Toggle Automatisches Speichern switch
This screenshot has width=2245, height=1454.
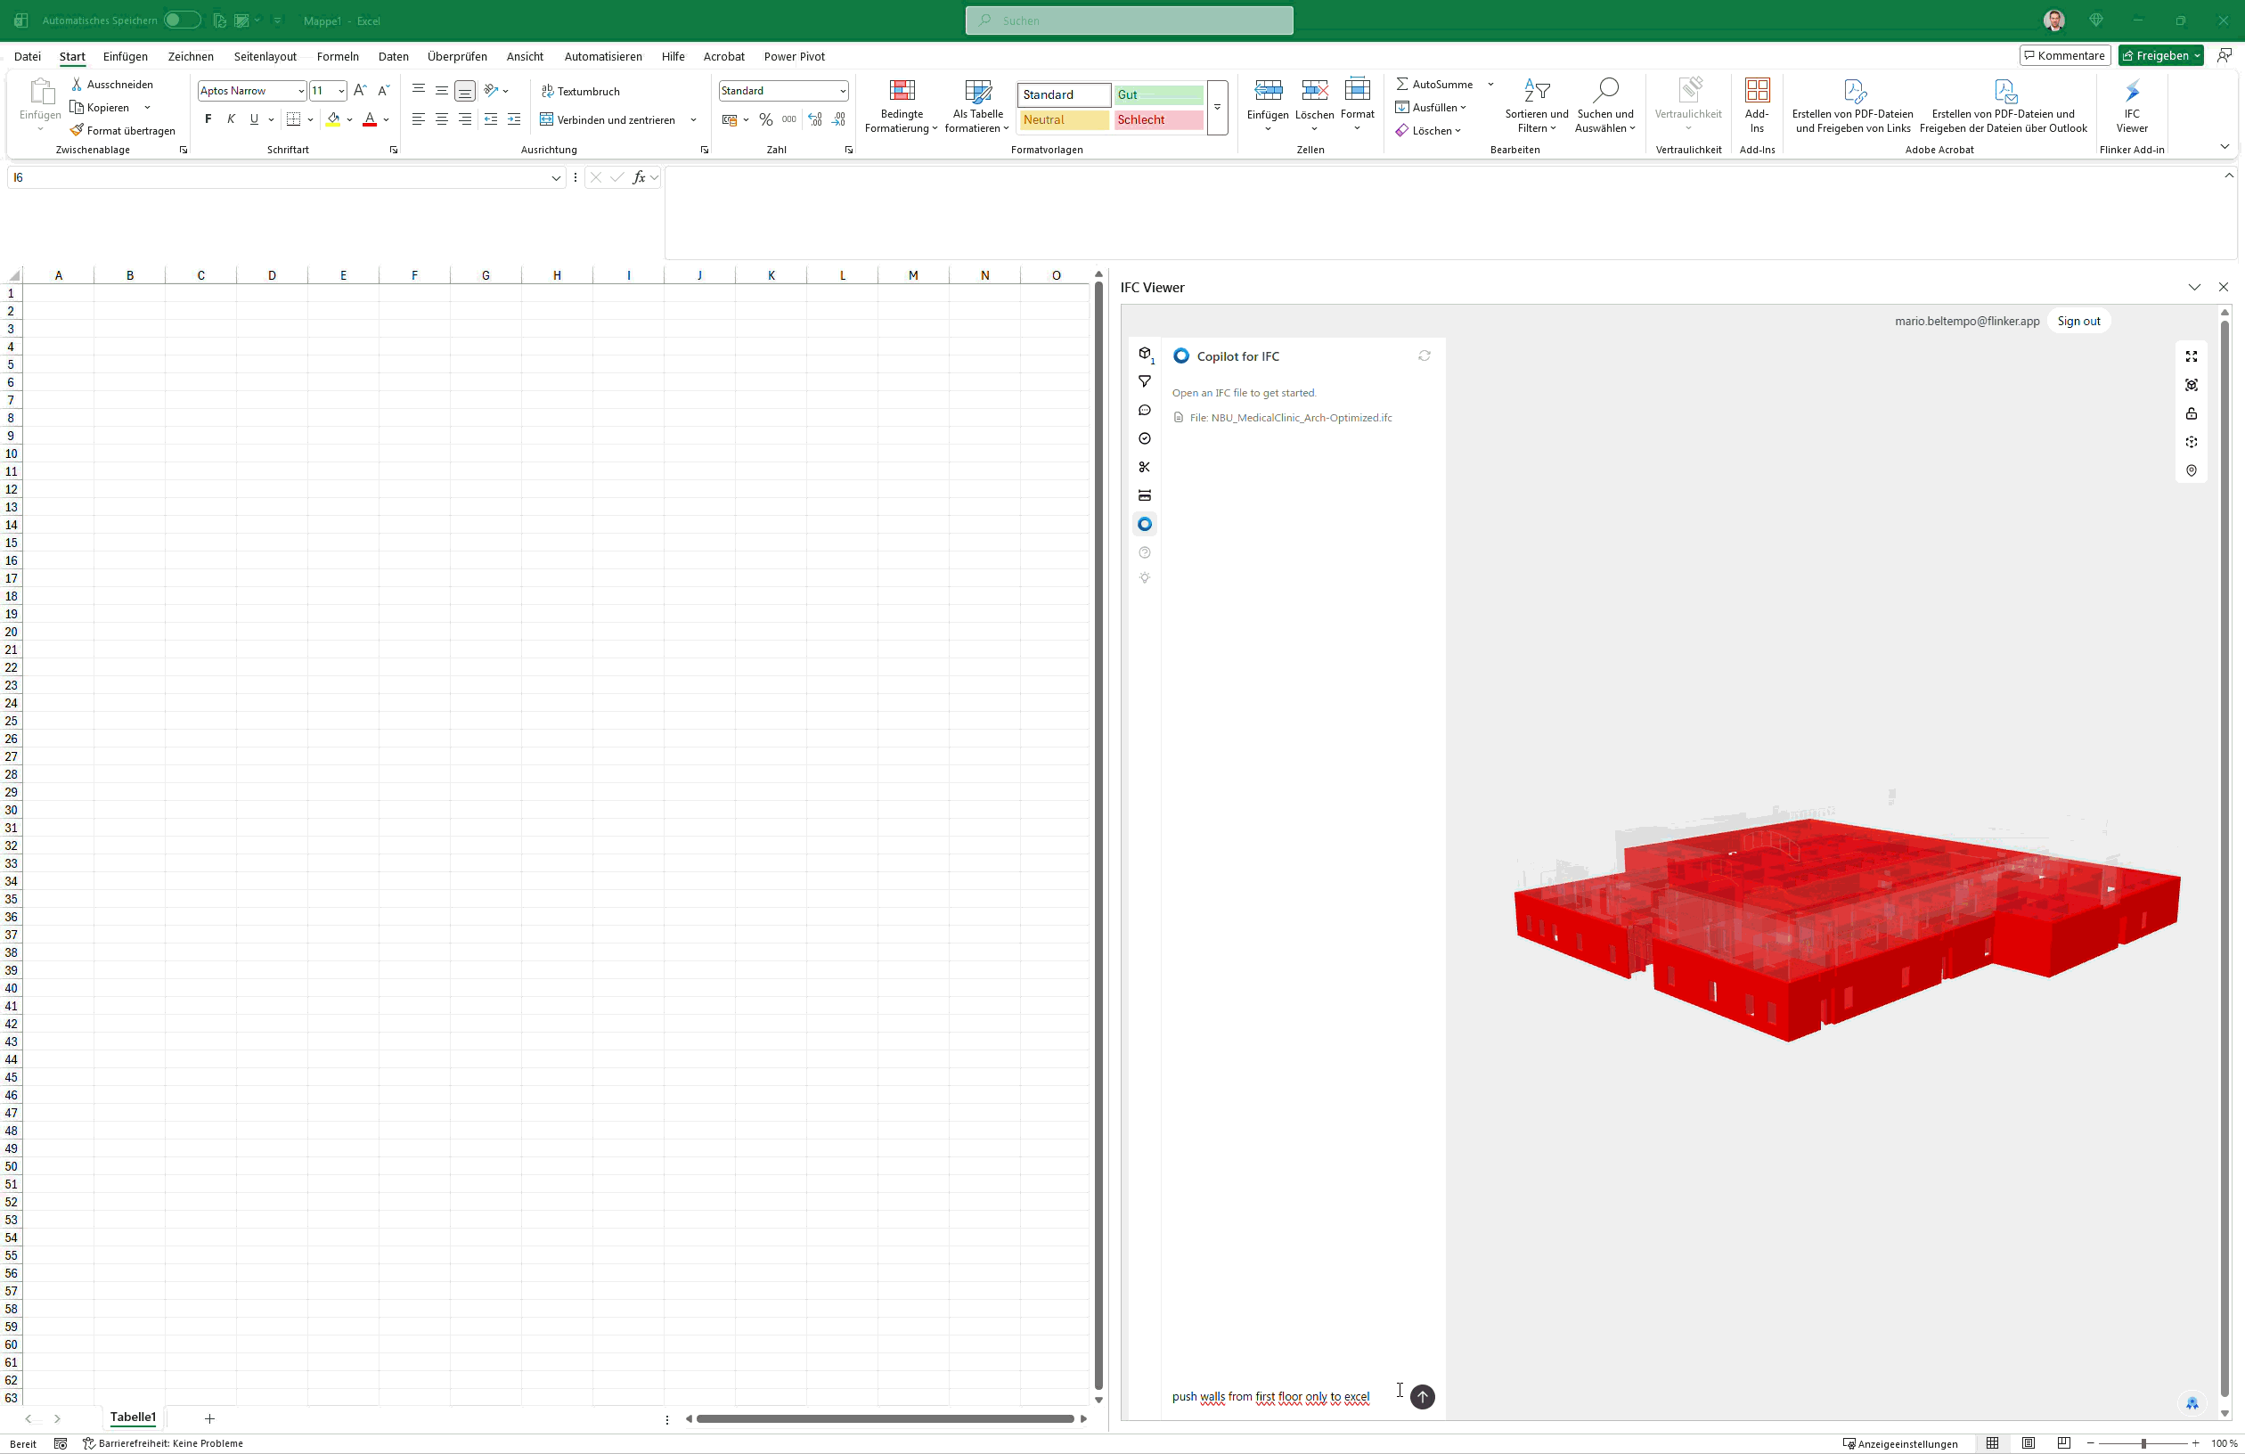click(181, 20)
